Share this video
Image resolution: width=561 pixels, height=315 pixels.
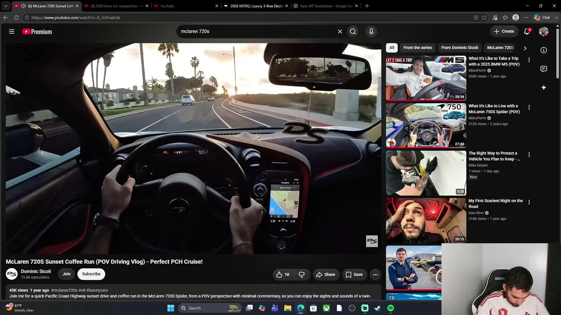point(325,275)
